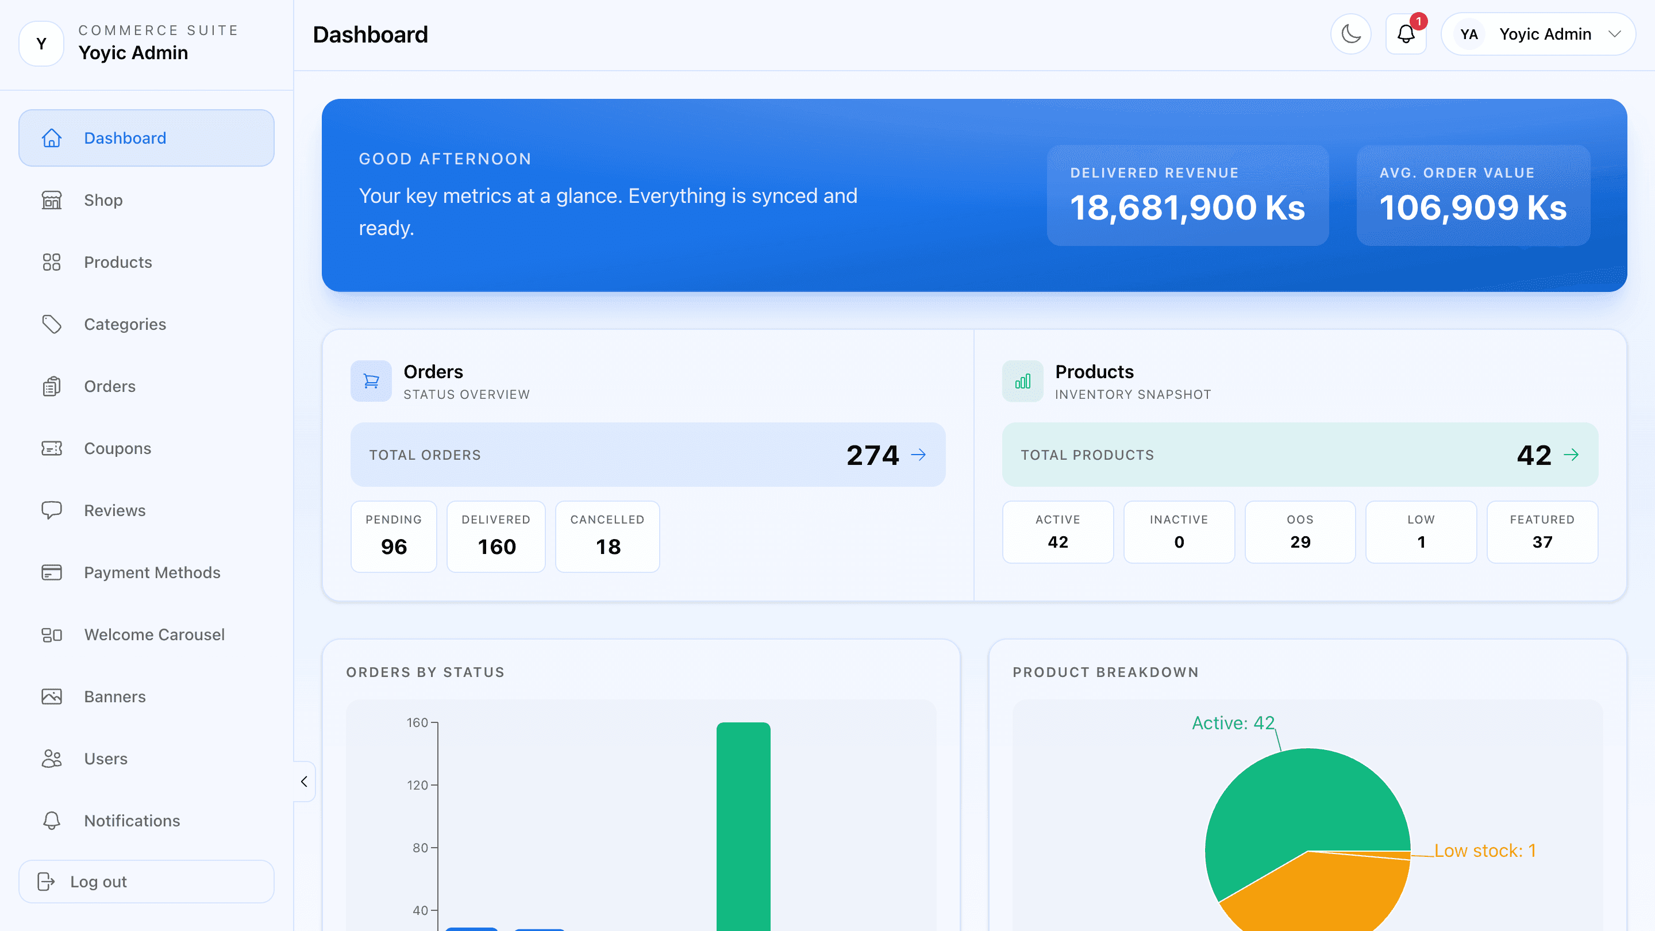Click the YA avatar badge
This screenshot has width=1655, height=931.
coord(1469,34)
